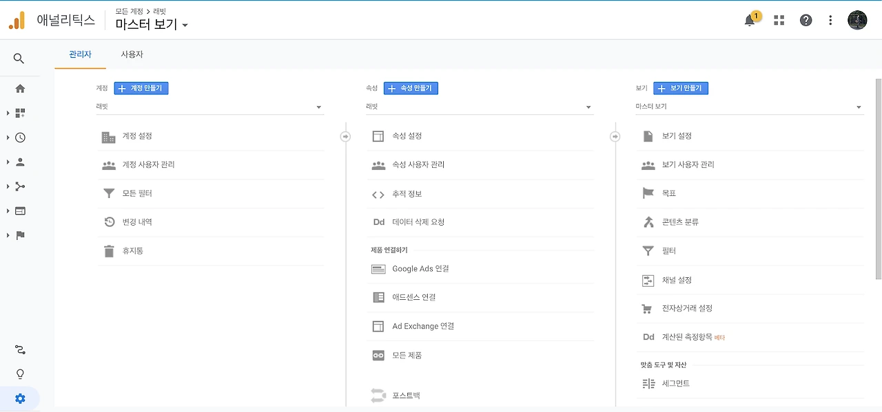Click the 계정 만들기 button

coord(141,88)
